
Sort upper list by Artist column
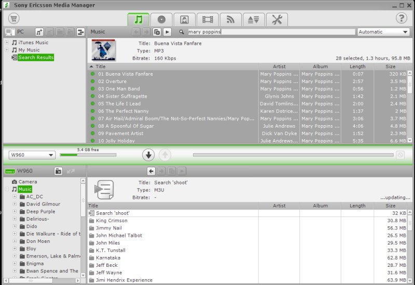coord(279,66)
